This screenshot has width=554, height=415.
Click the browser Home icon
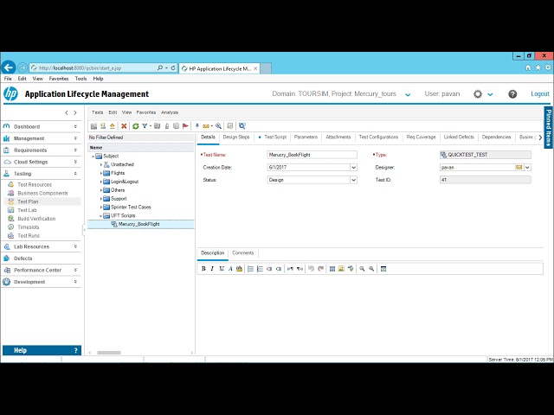pyautogui.click(x=528, y=67)
